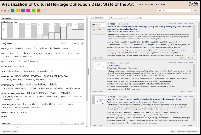This screenshot has width=201, height=135.
Task: Click the SurVis logo in the header
Action: 194,4
